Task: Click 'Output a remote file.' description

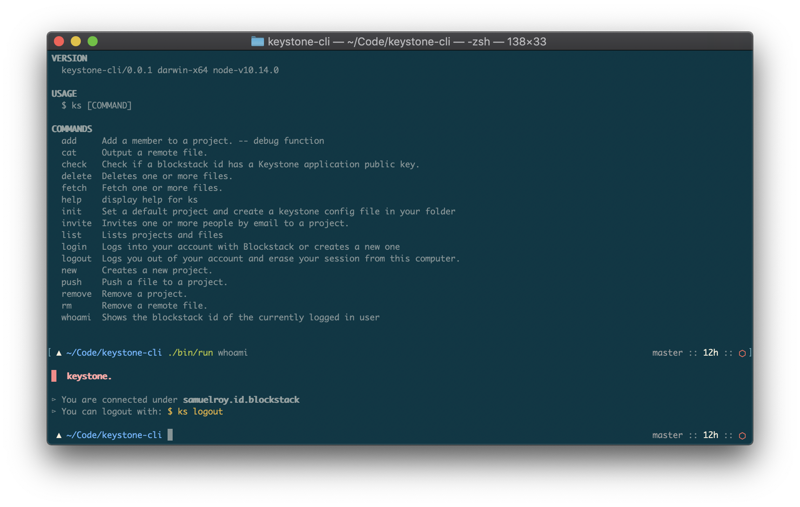Action: coord(155,153)
